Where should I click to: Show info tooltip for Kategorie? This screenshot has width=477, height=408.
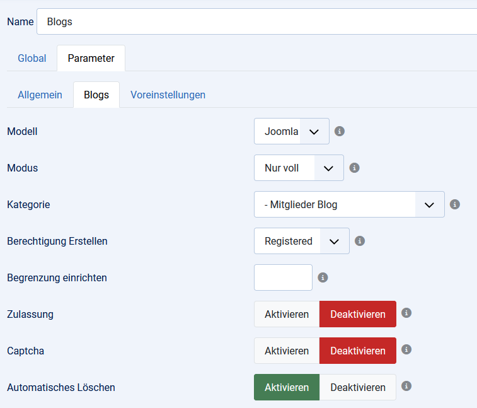tap(455, 204)
